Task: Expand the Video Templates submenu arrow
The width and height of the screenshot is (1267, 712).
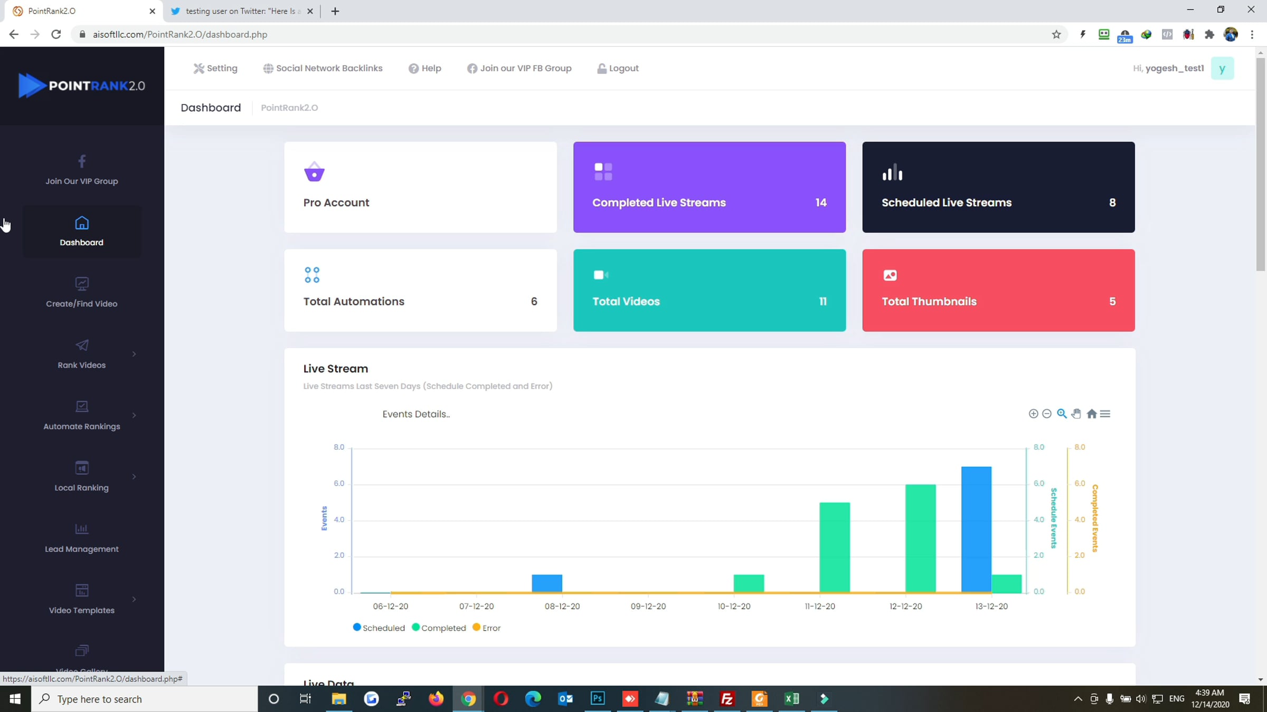Action: click(134, 599)
